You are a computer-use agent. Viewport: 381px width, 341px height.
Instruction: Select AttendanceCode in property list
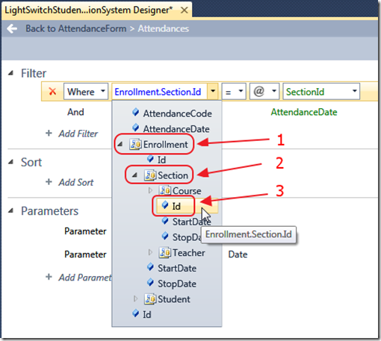click(178, 113)
